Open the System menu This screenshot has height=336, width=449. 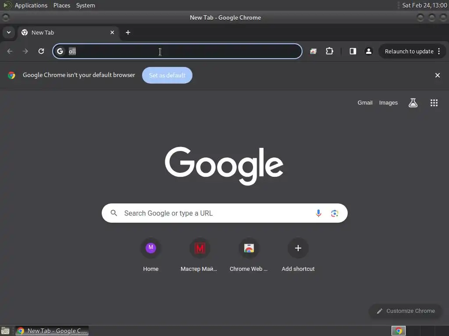[x=86, y=5]
